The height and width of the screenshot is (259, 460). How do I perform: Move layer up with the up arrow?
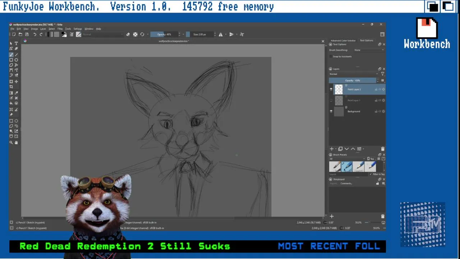[353, 149]
